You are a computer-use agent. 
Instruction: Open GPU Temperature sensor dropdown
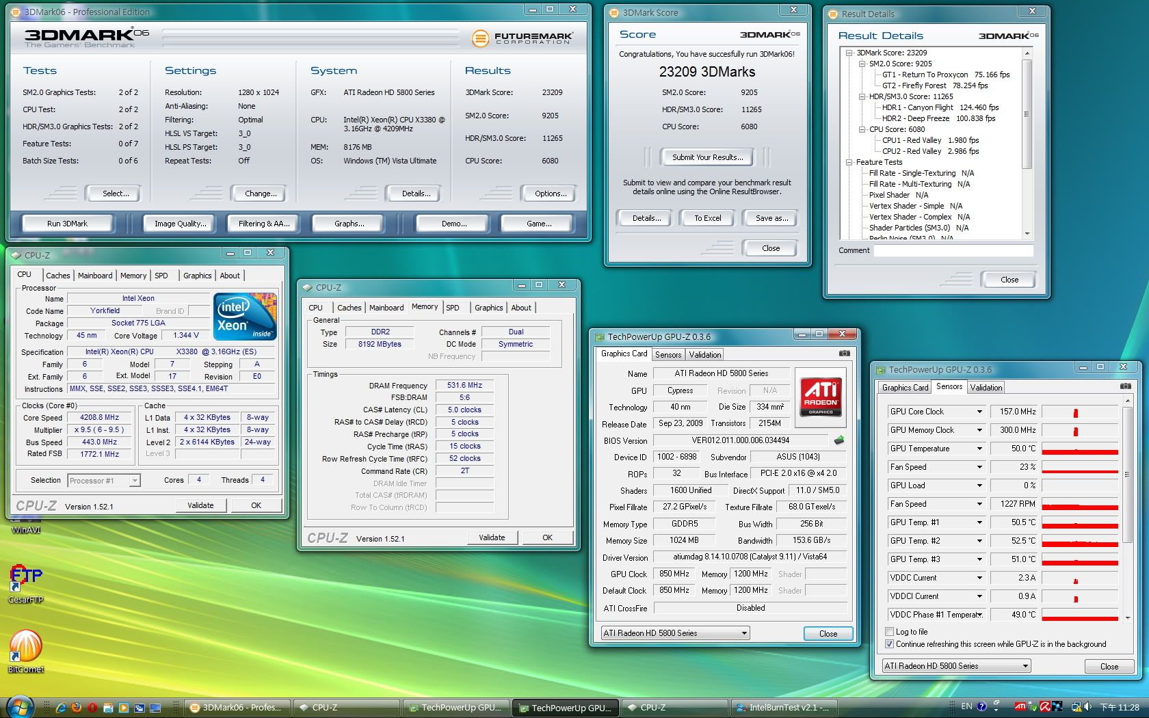[x=979, y=449]
